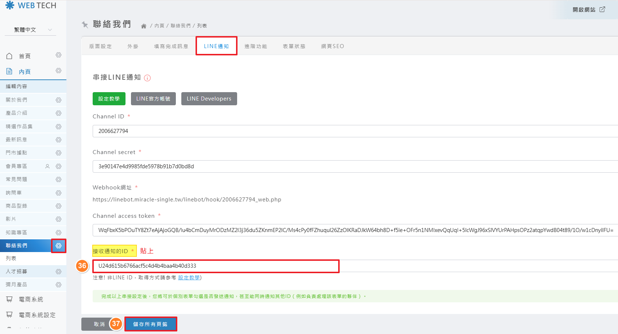The width and height of the screenshot is (618, 334).
Task: Open the 進階功能 tab
Action: pyautogui.click(x=256, y=46)
